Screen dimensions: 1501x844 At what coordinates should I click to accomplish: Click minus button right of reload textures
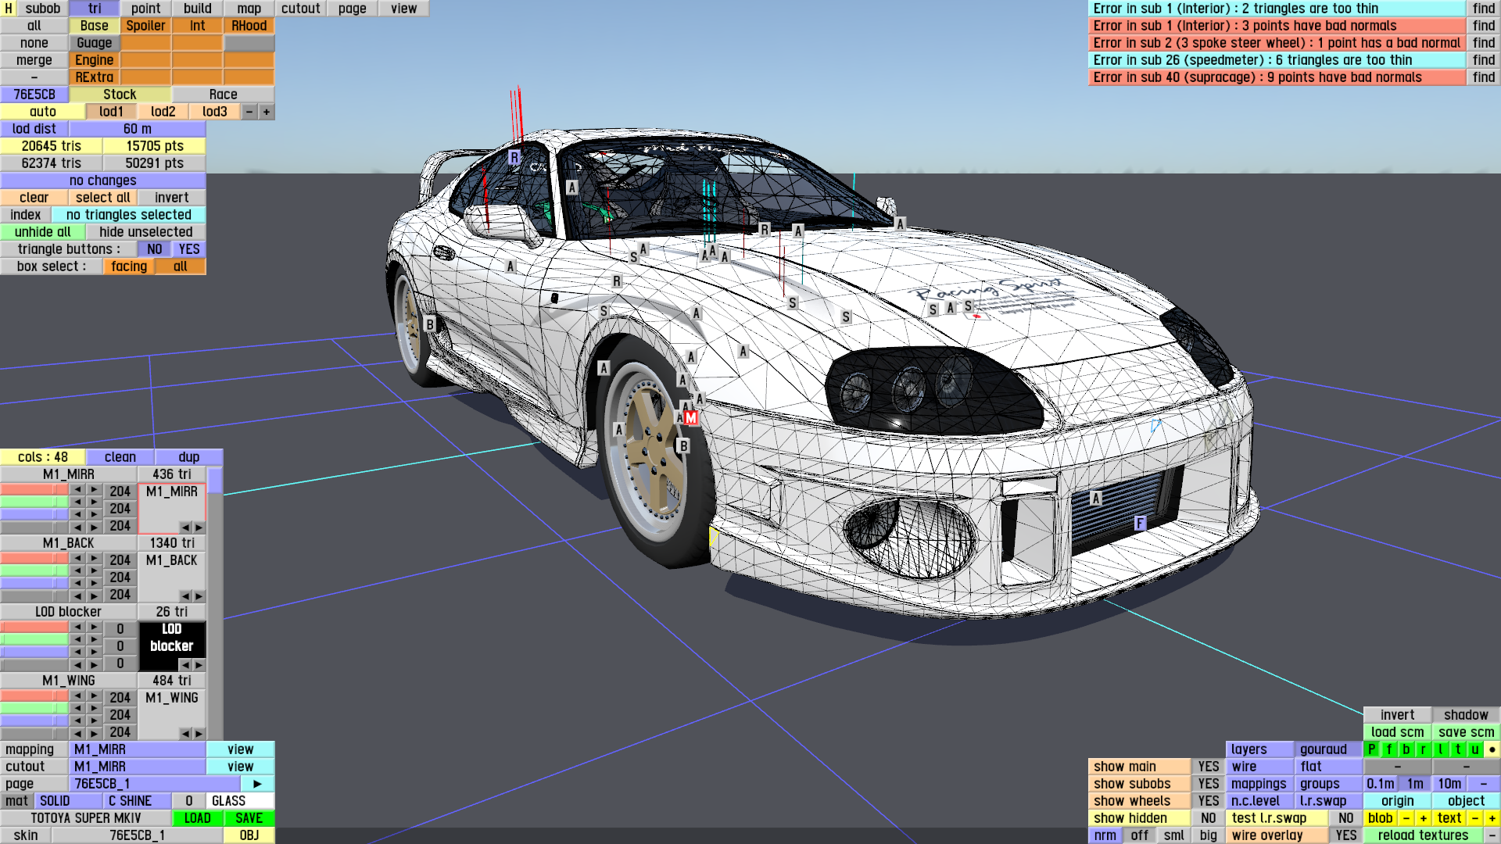(x=1492, y=835)
